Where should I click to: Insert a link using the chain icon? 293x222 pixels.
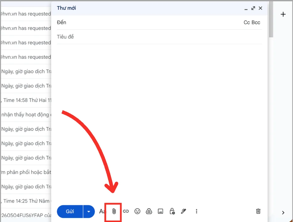click(x=126, y=211)
